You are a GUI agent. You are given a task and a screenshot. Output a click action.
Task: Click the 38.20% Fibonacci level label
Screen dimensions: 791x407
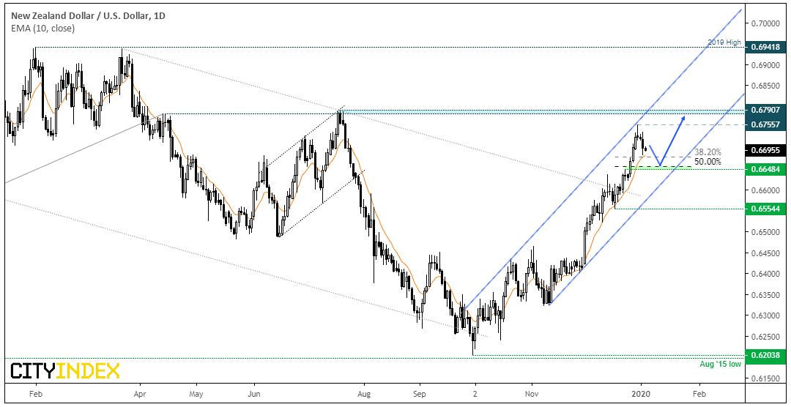click(708, 152)
